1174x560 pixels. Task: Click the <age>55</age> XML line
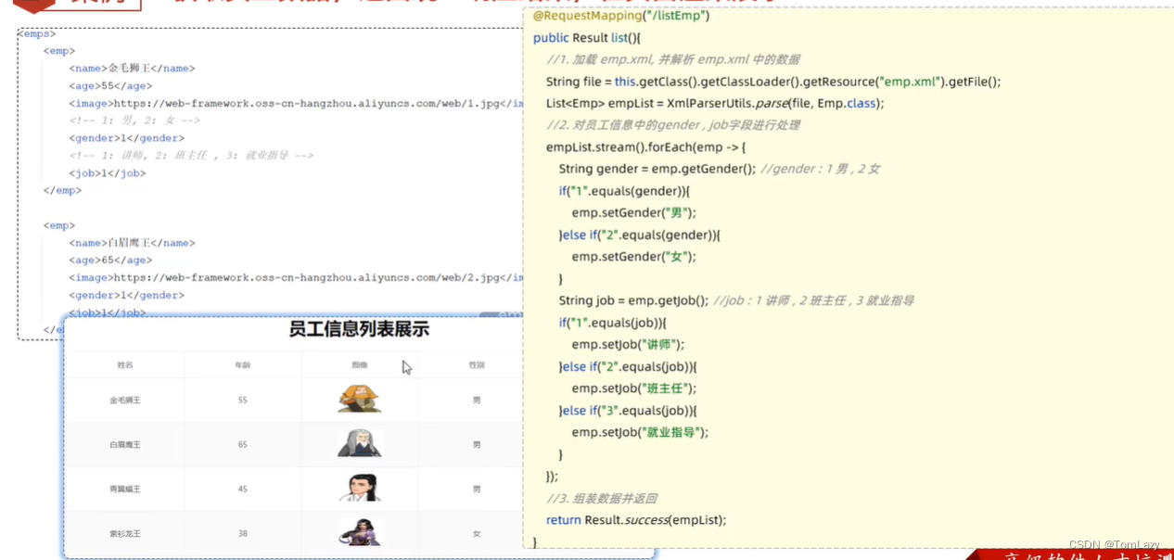click(x=110, y=86)
